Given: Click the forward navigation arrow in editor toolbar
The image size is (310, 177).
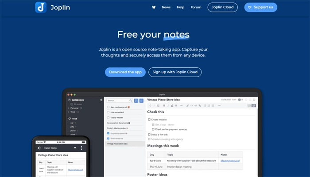Looking at the screenshot, I should pyautogui.click(x=154, y=106).
